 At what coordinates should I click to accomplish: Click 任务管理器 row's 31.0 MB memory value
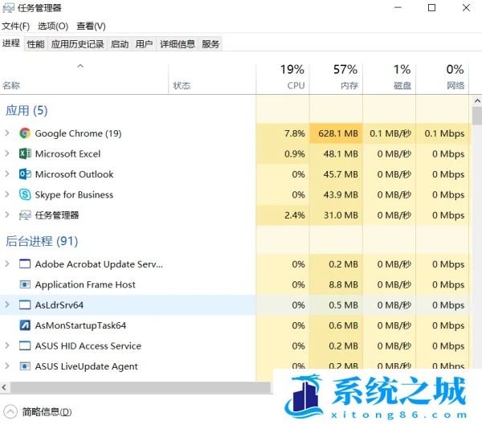click(341, 215)
